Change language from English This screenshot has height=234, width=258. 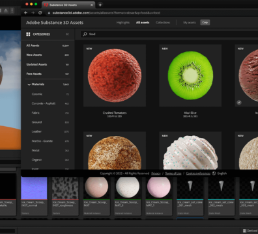coord(222,174)
